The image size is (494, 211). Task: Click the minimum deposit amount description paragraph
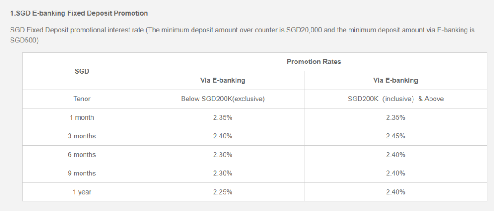pos(242,35)
